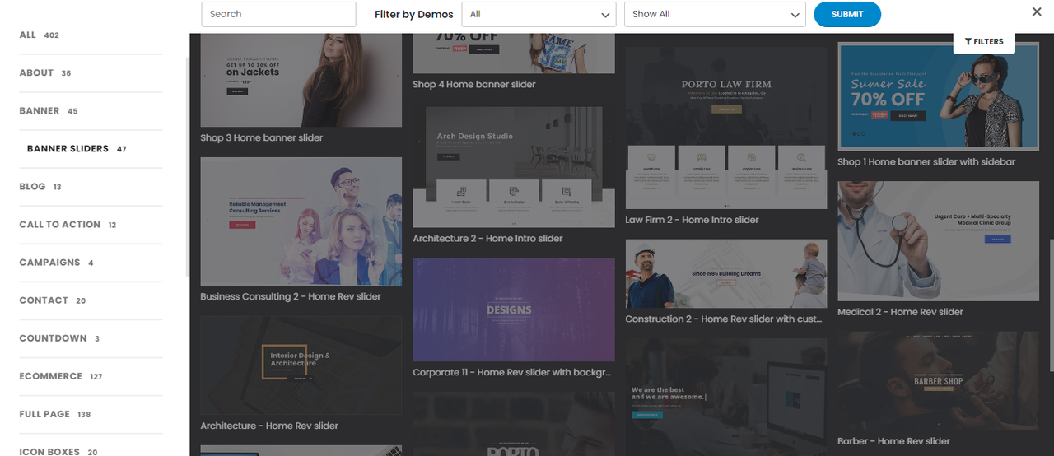Close the template library with X

(1037, 12)
